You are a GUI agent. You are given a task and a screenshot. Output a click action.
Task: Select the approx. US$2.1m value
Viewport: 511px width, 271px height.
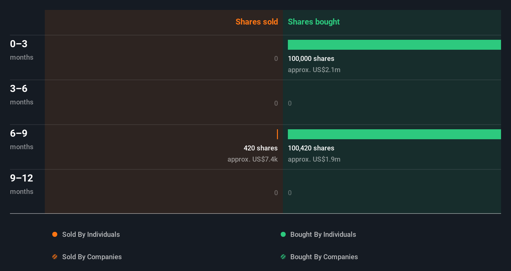tap(314, 70)
